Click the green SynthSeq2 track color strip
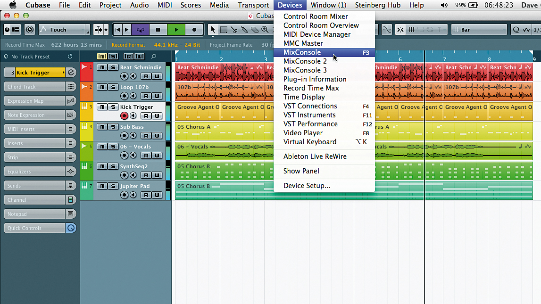Image resolution: width=541 pixels, height=304 pixels. coord(87,171)
